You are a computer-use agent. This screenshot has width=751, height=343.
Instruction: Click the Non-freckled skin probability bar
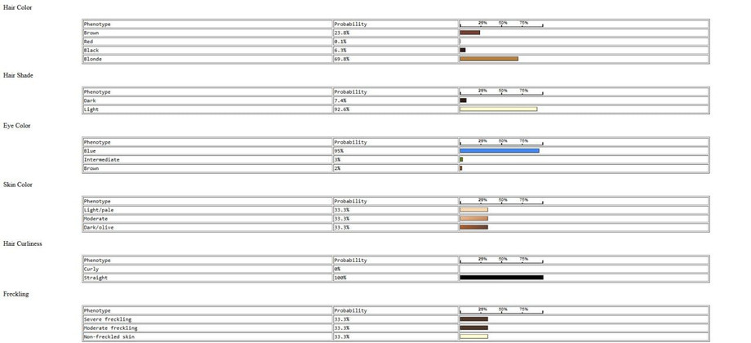(473, 336)
